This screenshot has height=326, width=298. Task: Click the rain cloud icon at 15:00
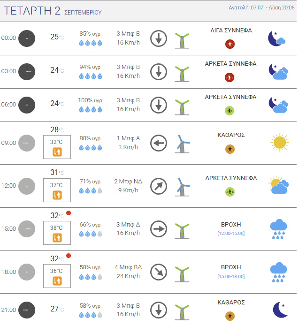[x=278, y=229]
